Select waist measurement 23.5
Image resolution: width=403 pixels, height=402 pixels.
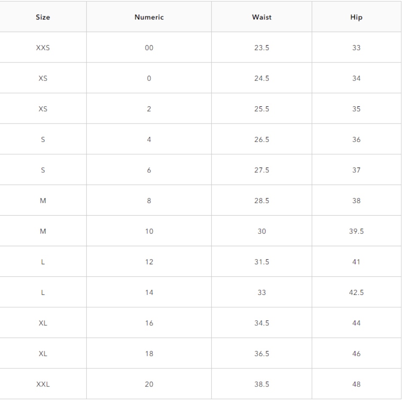pyautogui.click(x=262, y=48)
